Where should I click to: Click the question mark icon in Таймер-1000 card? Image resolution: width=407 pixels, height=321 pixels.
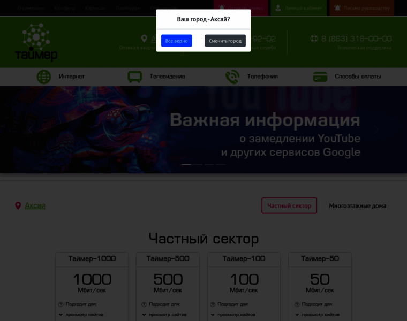click(x=61, y=304)
